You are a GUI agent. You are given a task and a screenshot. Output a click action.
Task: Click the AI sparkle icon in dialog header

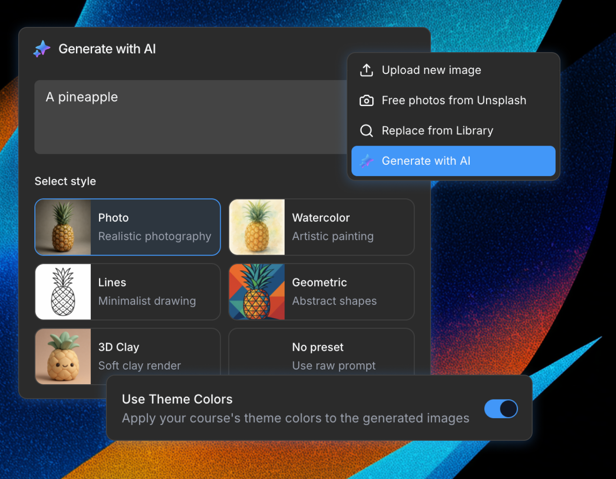pyautogui.click(x=42, y=49)
